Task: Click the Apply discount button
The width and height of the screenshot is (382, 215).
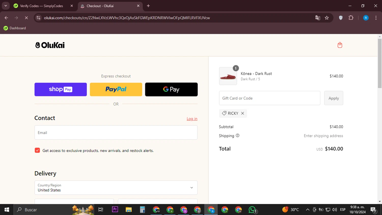Action: [x=334, y=98]
